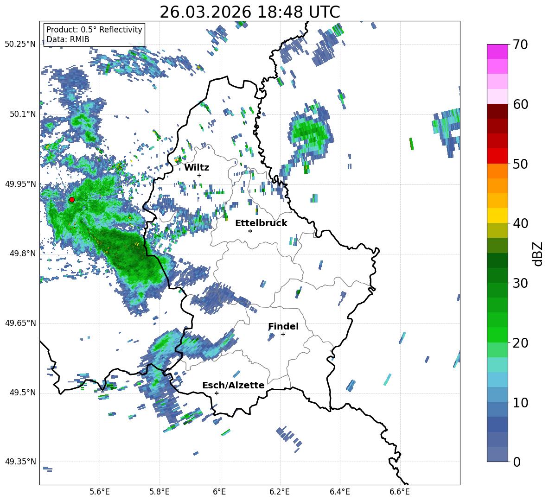Click the 70 colorbar tick label

pos(520,45)
